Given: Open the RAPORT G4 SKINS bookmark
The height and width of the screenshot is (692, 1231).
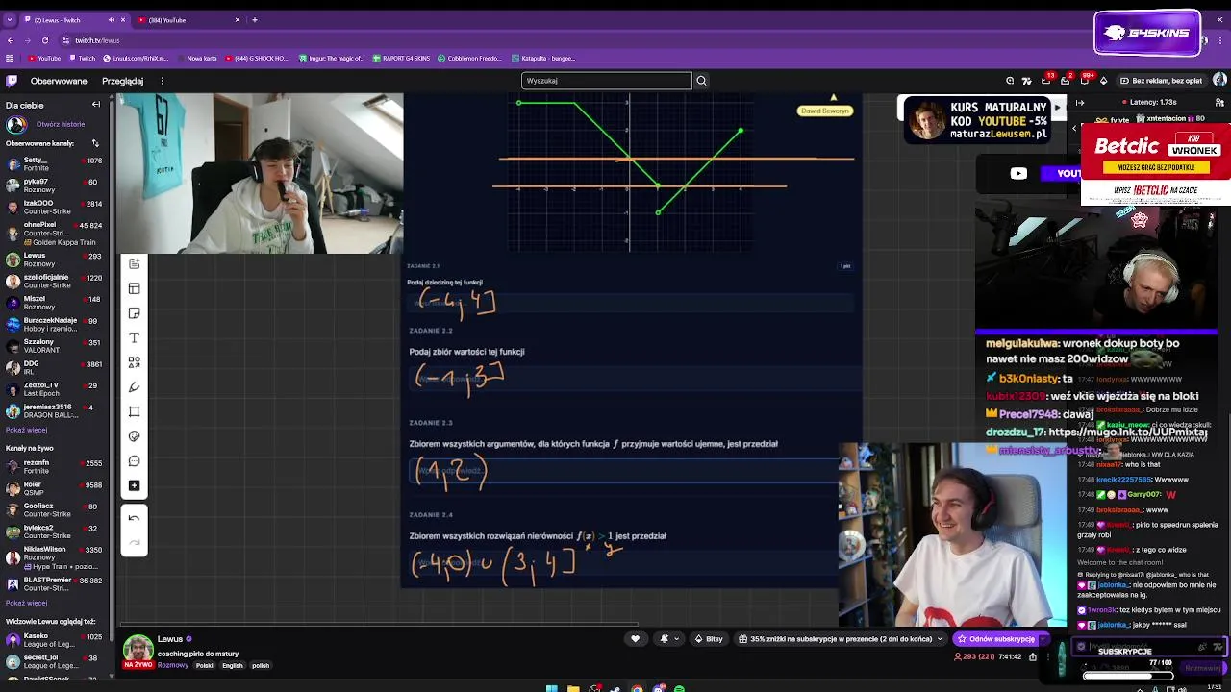Looking at the screenshot, I should point(401,59).
